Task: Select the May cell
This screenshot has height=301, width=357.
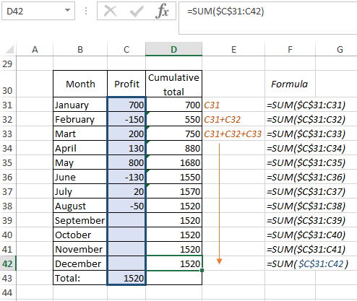Action: pos(80,162)
